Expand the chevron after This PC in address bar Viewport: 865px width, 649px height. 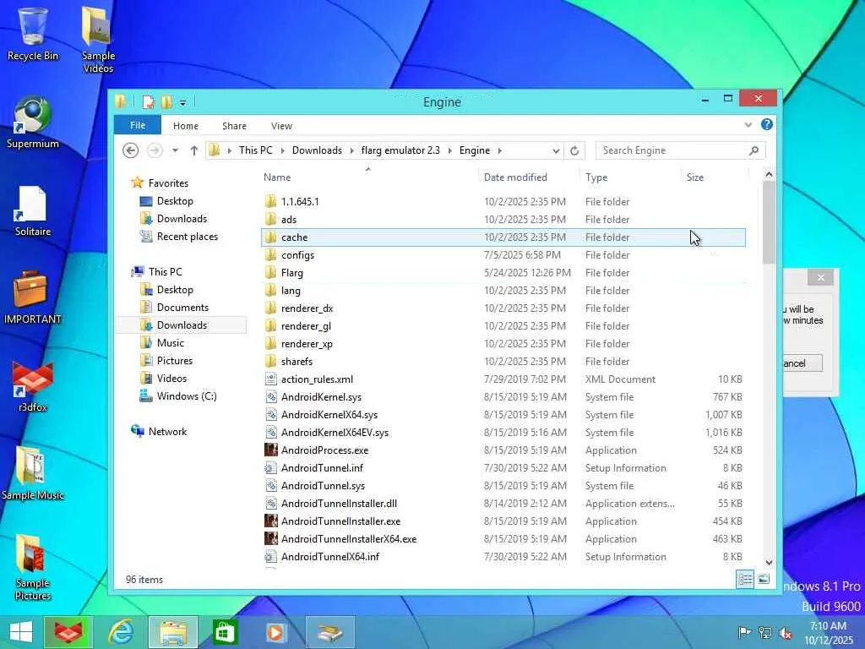point(282,150)
